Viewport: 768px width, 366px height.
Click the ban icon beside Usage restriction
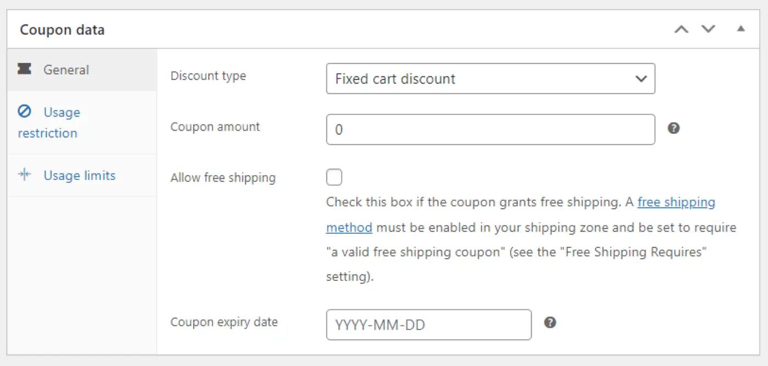tap(24, 112)
